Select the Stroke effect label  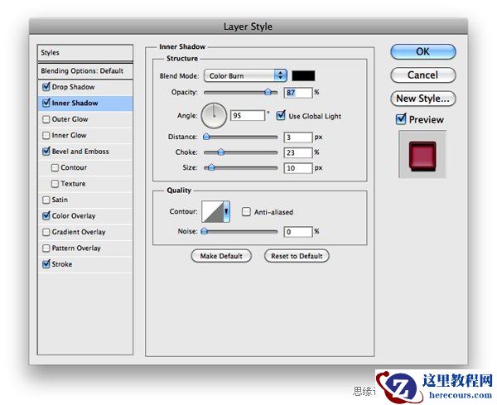click(x=62, y=264)
